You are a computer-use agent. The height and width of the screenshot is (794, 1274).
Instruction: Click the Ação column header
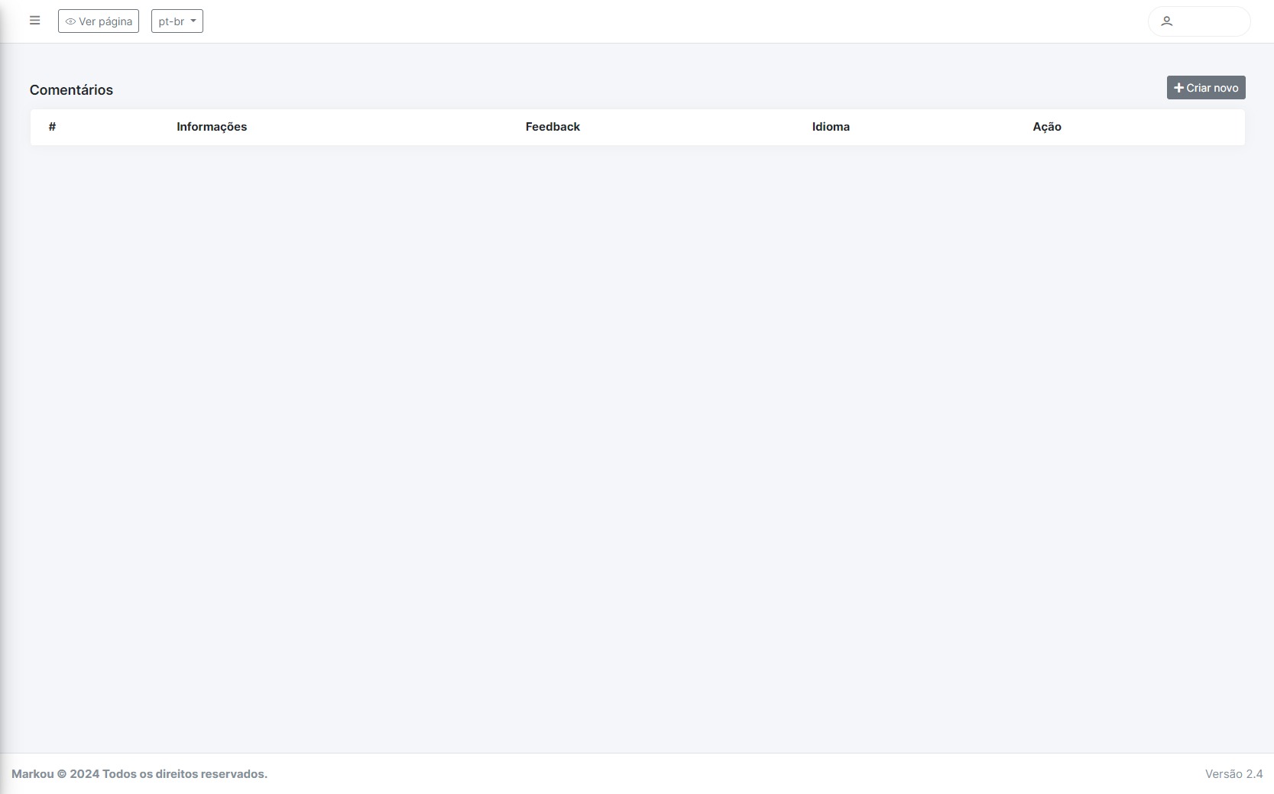(x=1047, y=127)
